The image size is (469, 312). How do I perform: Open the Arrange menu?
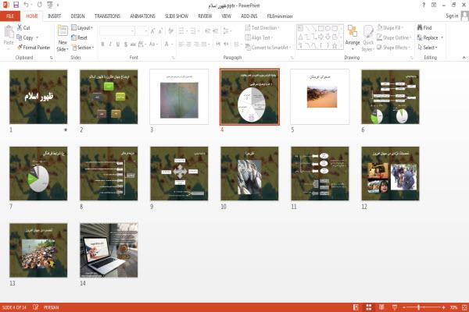point(353,38)
